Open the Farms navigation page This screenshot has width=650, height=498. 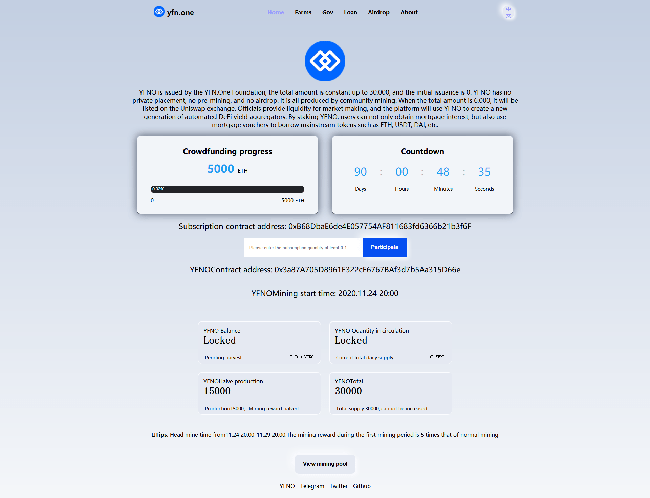tap(303, 12)
